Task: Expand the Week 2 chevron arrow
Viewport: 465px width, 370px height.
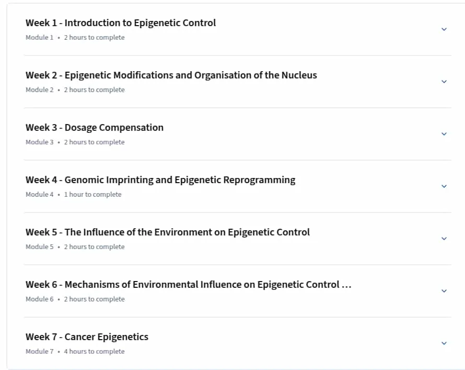Action: click(444, 81)
